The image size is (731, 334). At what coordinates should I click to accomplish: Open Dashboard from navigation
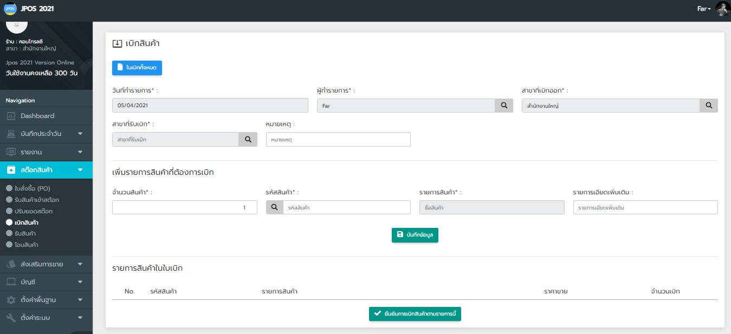click(x=46, y=116)
